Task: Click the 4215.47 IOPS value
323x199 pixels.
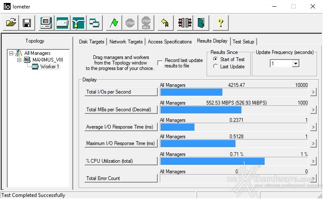Action: (x=236, y=85)
